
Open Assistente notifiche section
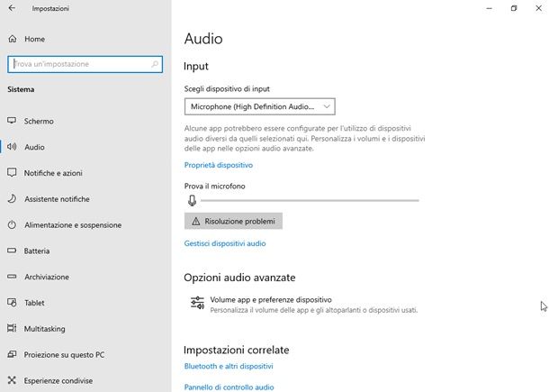pyautogui.click(x=85, y=199)
